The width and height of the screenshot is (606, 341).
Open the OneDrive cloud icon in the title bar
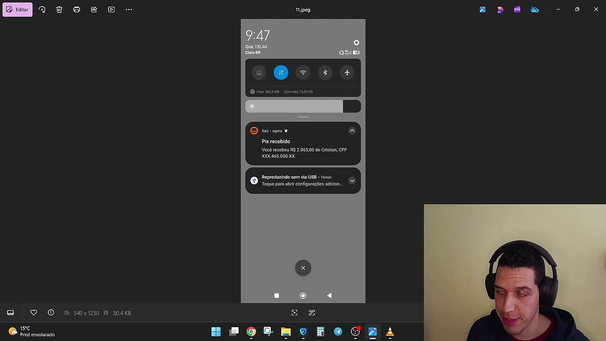pos(535,9)
